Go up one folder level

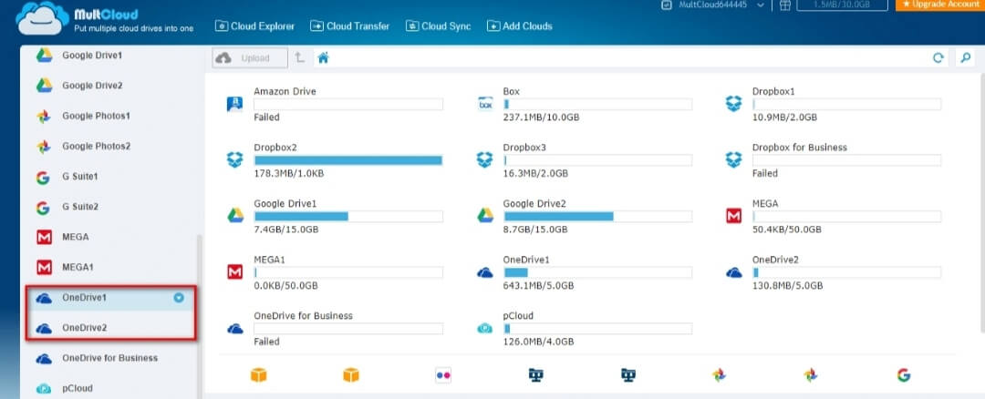click(300, 57)
